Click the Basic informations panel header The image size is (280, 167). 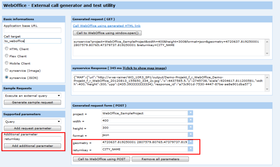pyautogui.click(x=33, y=19)
